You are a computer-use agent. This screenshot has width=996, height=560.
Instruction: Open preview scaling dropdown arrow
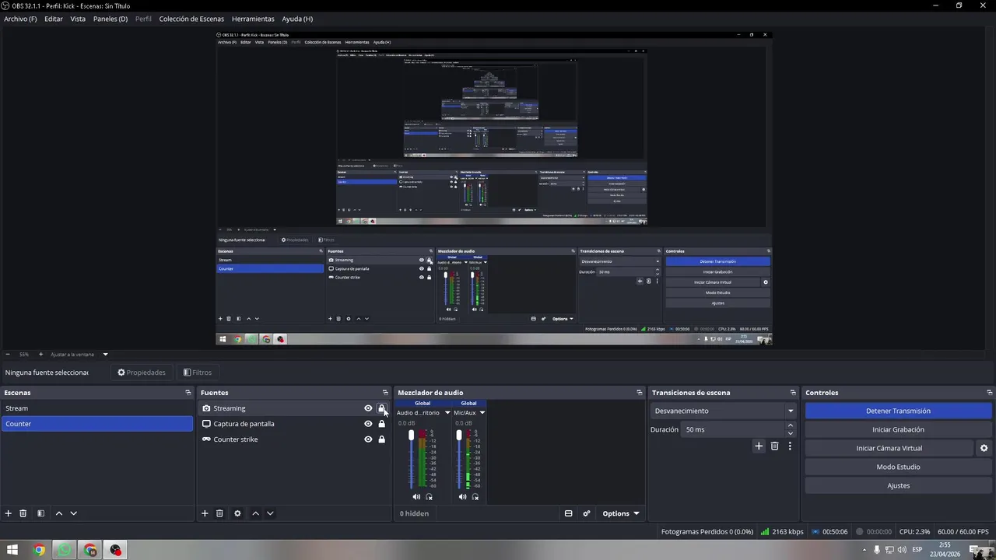(x=105, y=355)
